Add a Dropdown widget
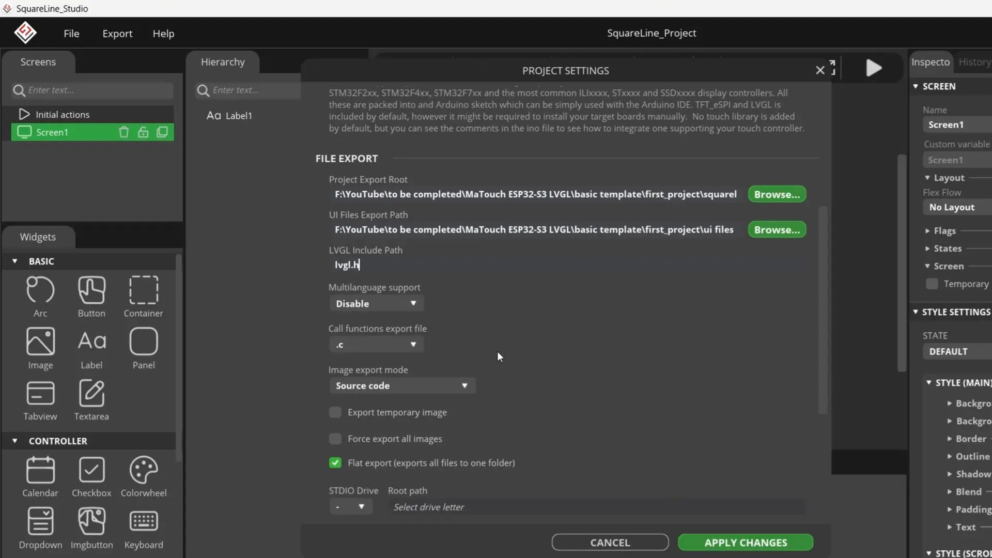Image resolution: width=992 pixels, height=558 pixels. (x=40, y=528)
